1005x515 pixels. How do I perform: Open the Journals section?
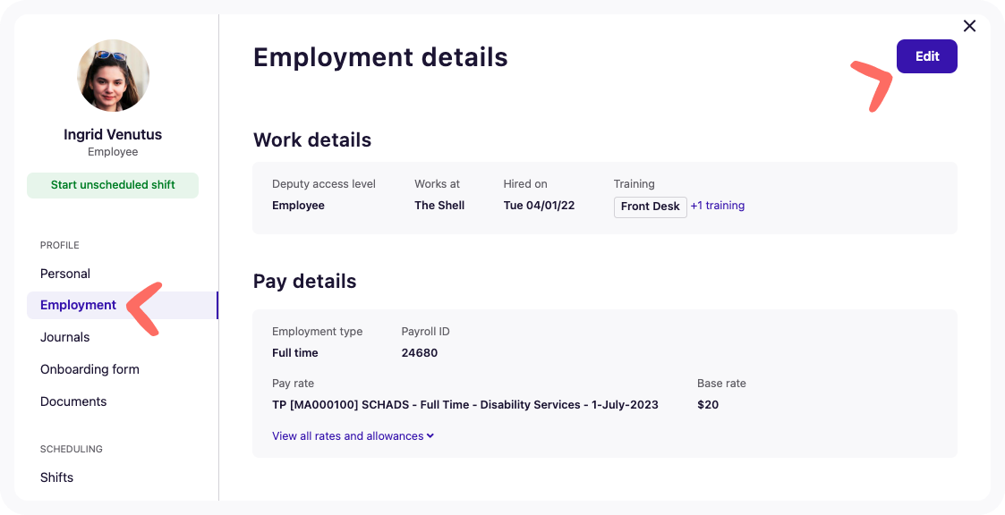pos(64,337)
